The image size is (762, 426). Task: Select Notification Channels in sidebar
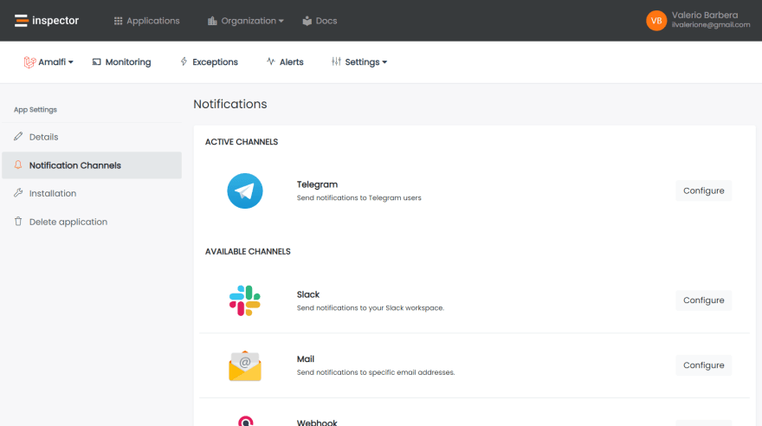pyautogui.click(x=92, y=165)
